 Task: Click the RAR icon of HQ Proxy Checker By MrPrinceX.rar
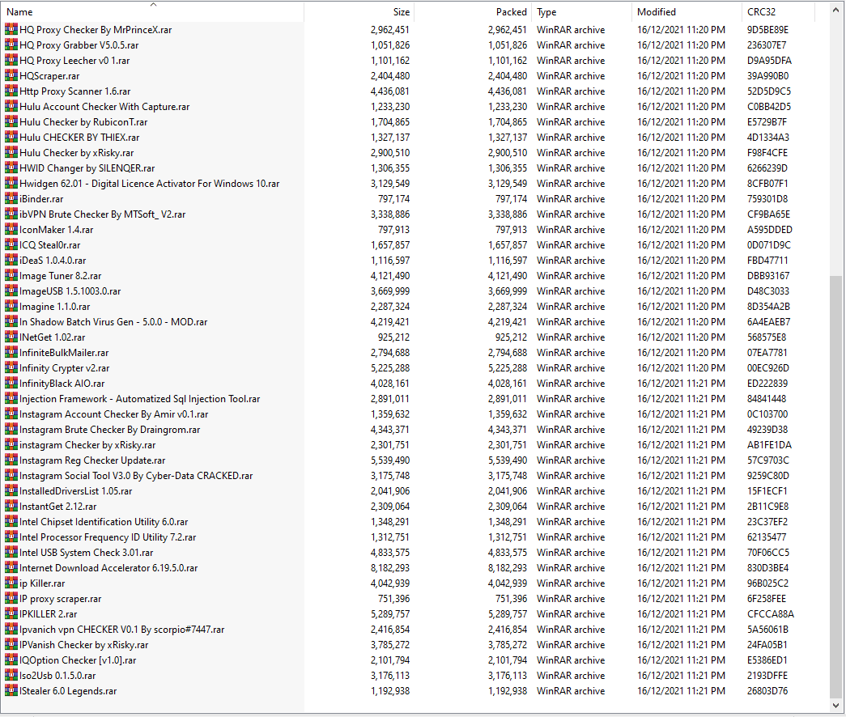pyautogui.click(x=11, y=30)
